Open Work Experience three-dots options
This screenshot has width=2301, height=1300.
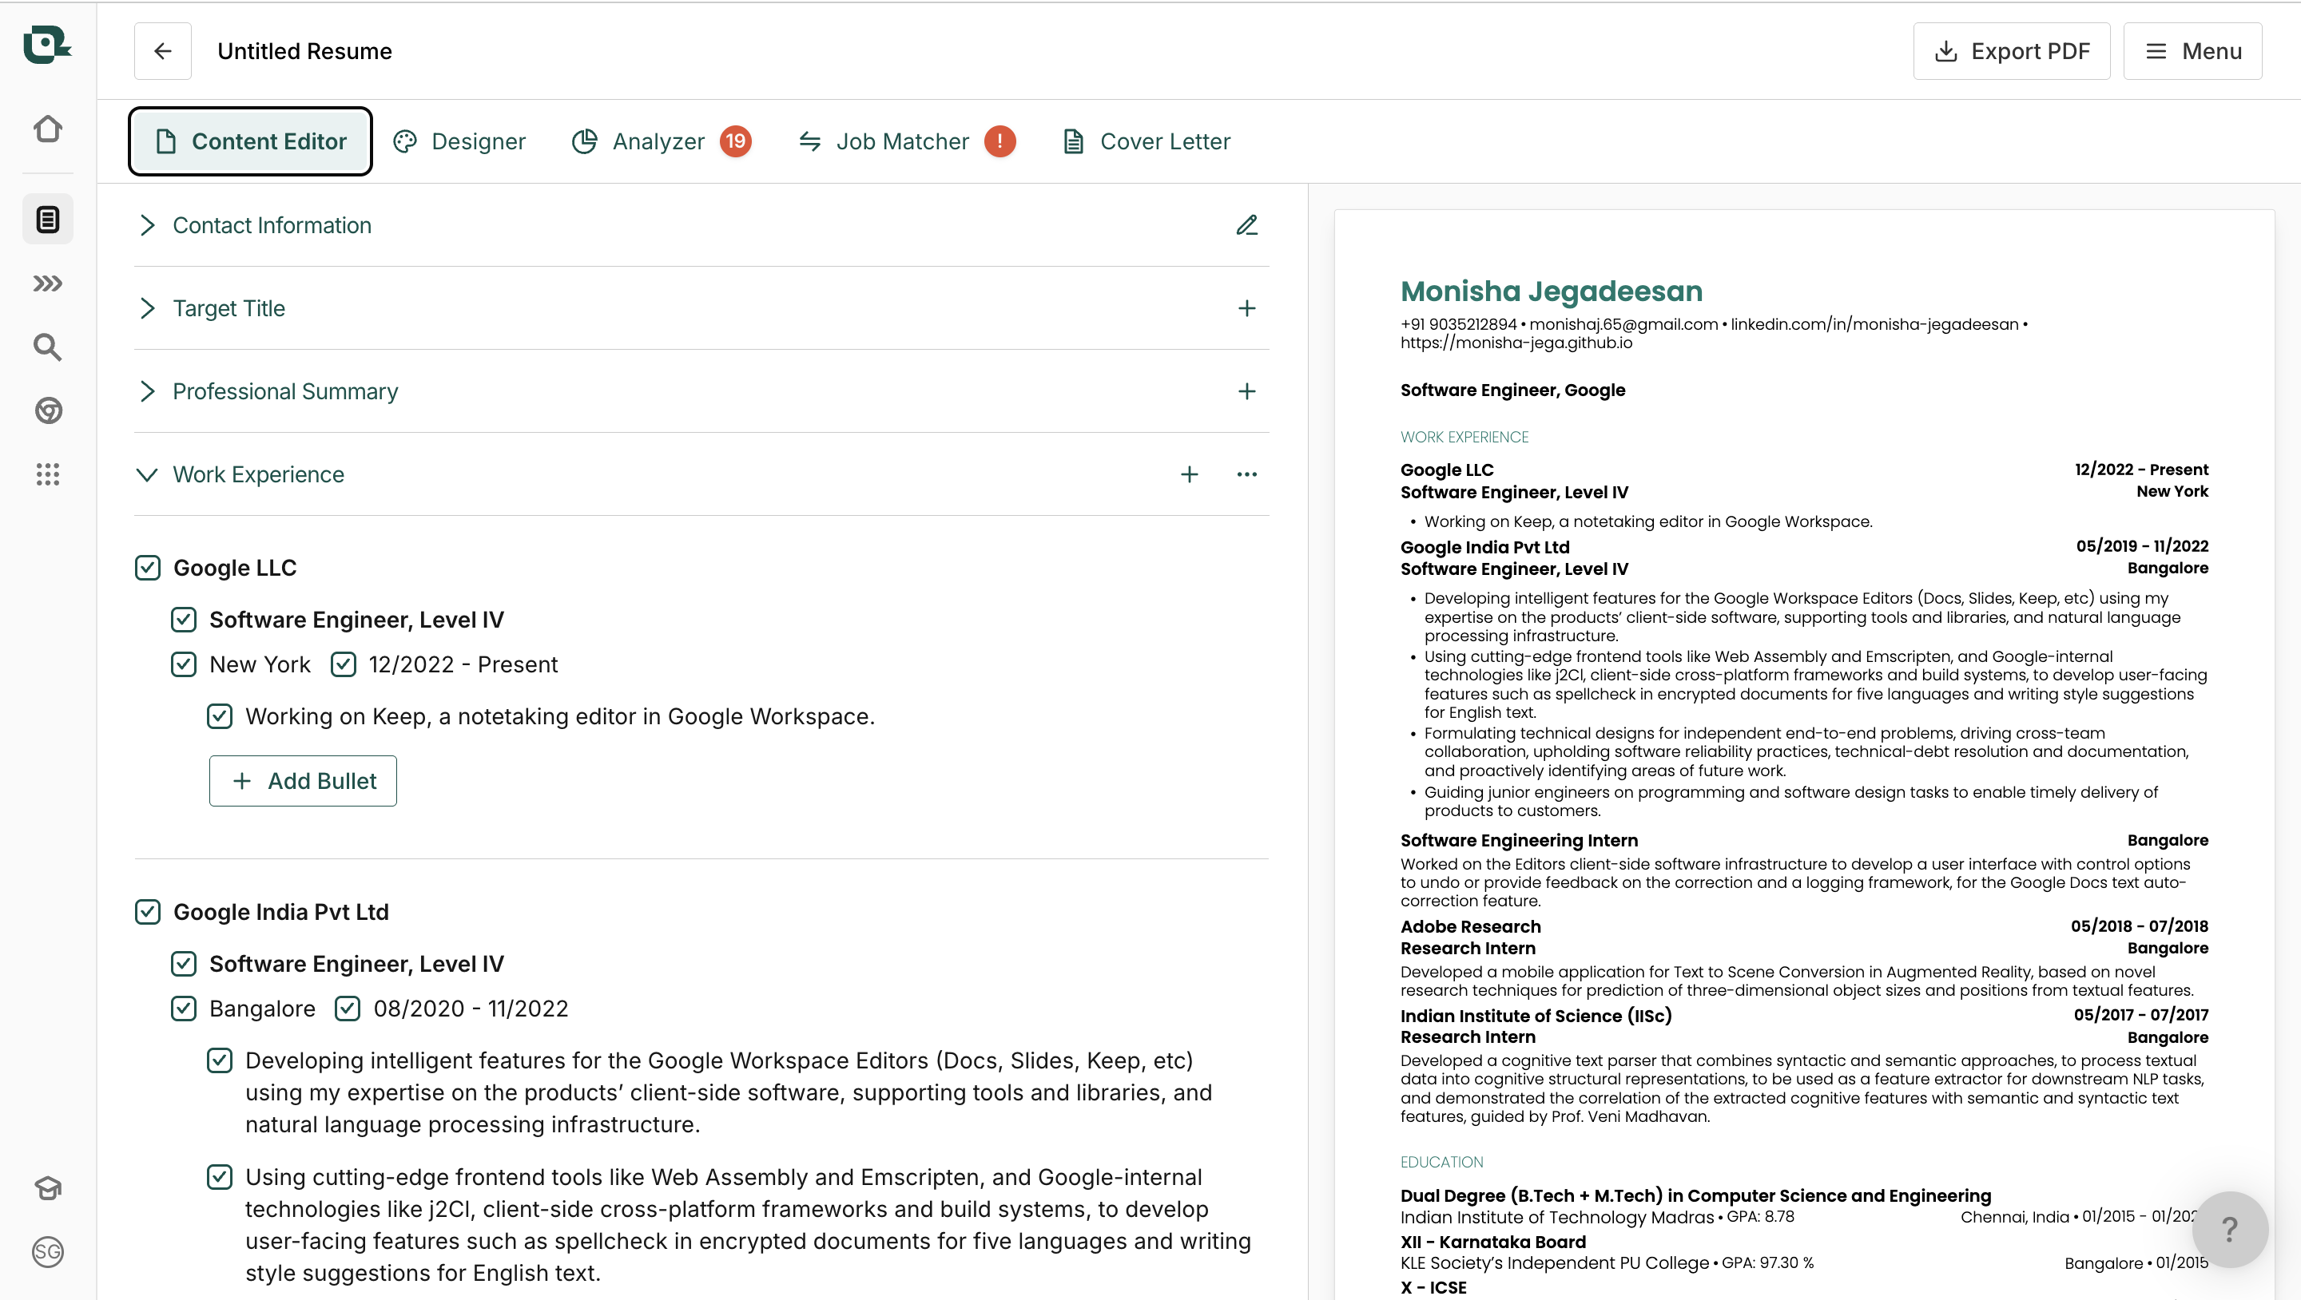[x=1247, y=474]
